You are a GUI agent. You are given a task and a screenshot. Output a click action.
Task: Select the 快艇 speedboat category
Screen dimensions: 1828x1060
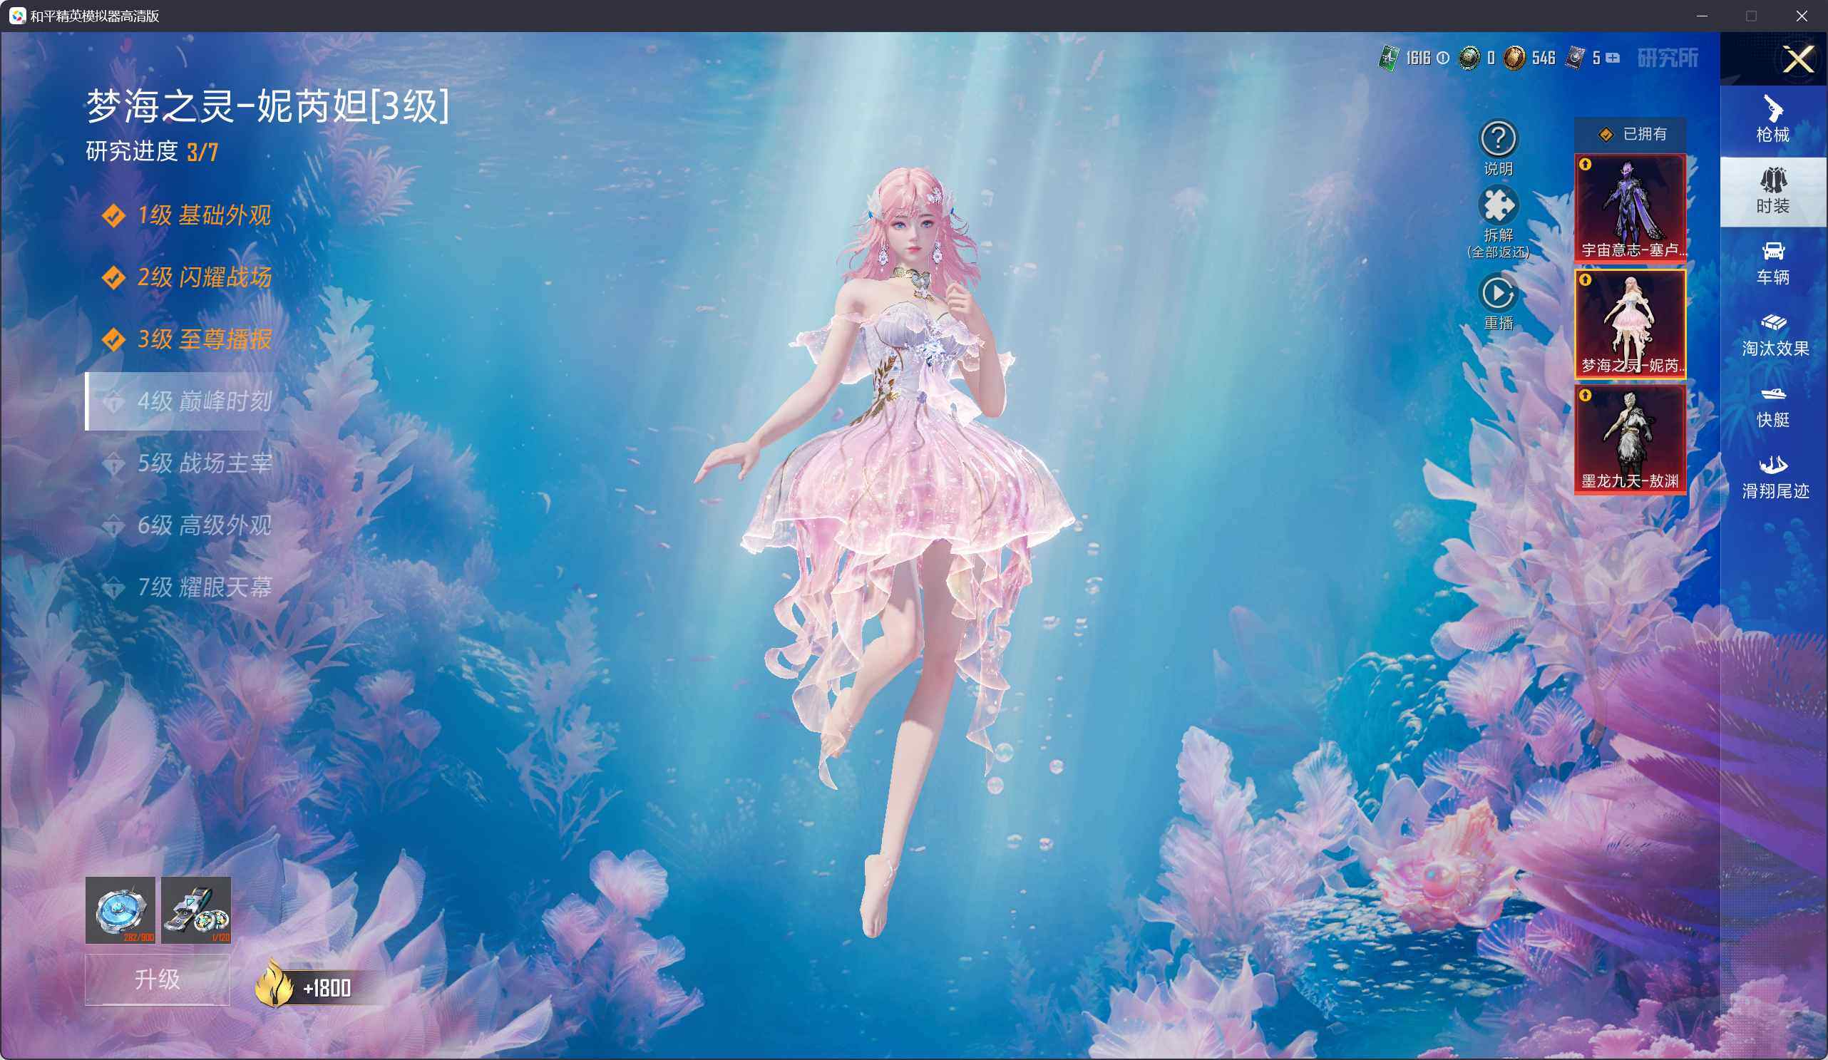pos(1773,406)
